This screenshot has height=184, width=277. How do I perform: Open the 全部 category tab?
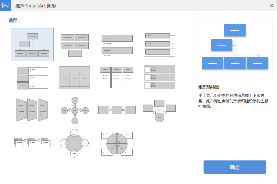(13, 20)
